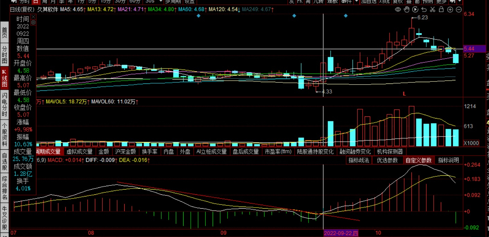Click the 5.44 purple price marker
489x237 pixels.
coord(474,49)
